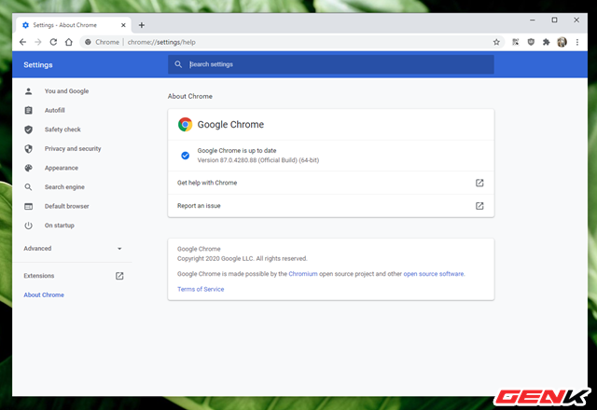Image resolution: width=597 pixels, height=410 pixels.
Task: Bookmark this page with the star icon
Action: coord(496,42)
